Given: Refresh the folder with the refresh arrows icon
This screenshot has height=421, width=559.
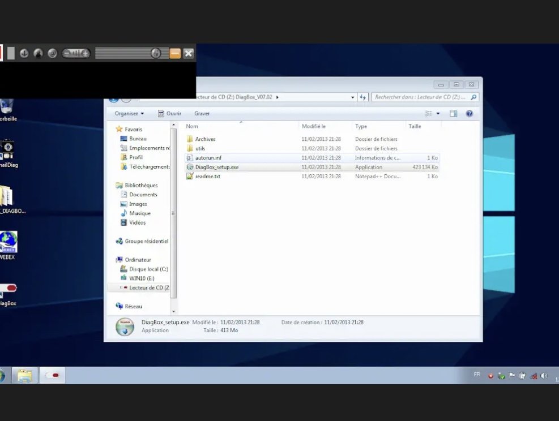Looking at the screenshot, I should 363,97.
